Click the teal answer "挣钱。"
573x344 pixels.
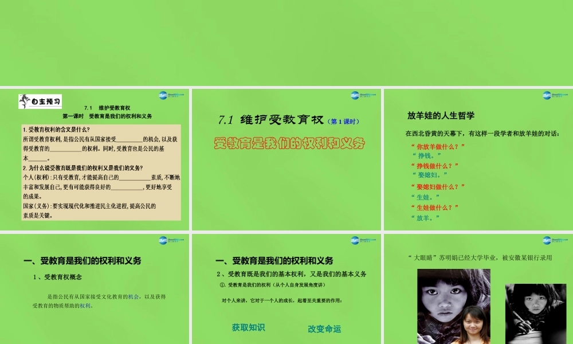(426, 155)
